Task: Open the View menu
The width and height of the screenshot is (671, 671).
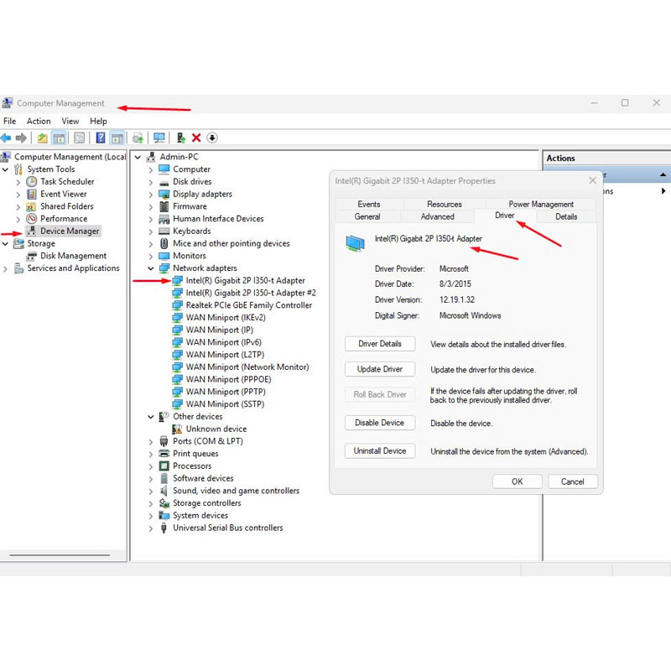Action: pos(70,121)
